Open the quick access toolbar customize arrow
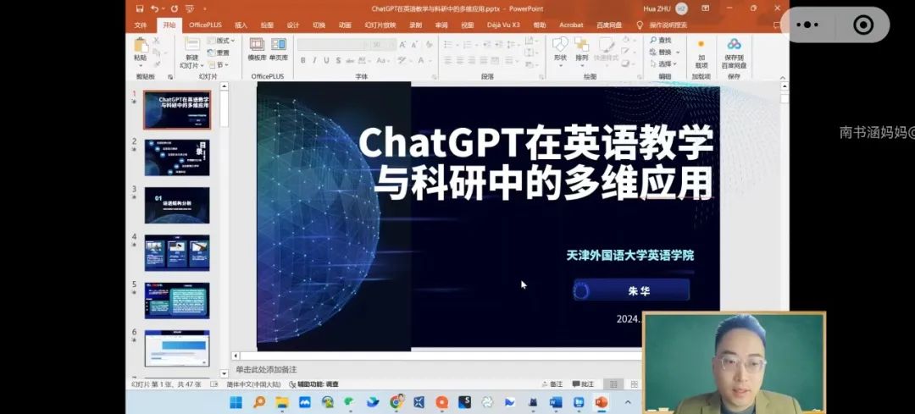915x414 pixels. (205, 8)
